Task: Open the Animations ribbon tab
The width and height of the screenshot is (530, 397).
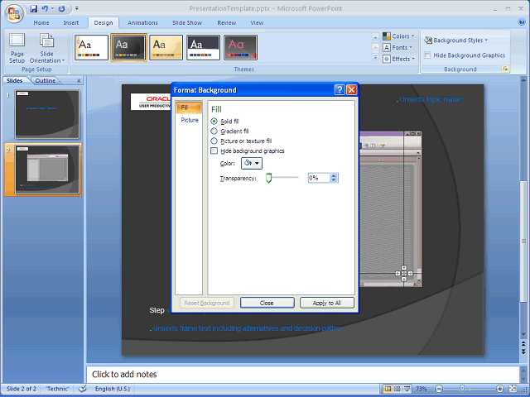Action: (142, 22)
